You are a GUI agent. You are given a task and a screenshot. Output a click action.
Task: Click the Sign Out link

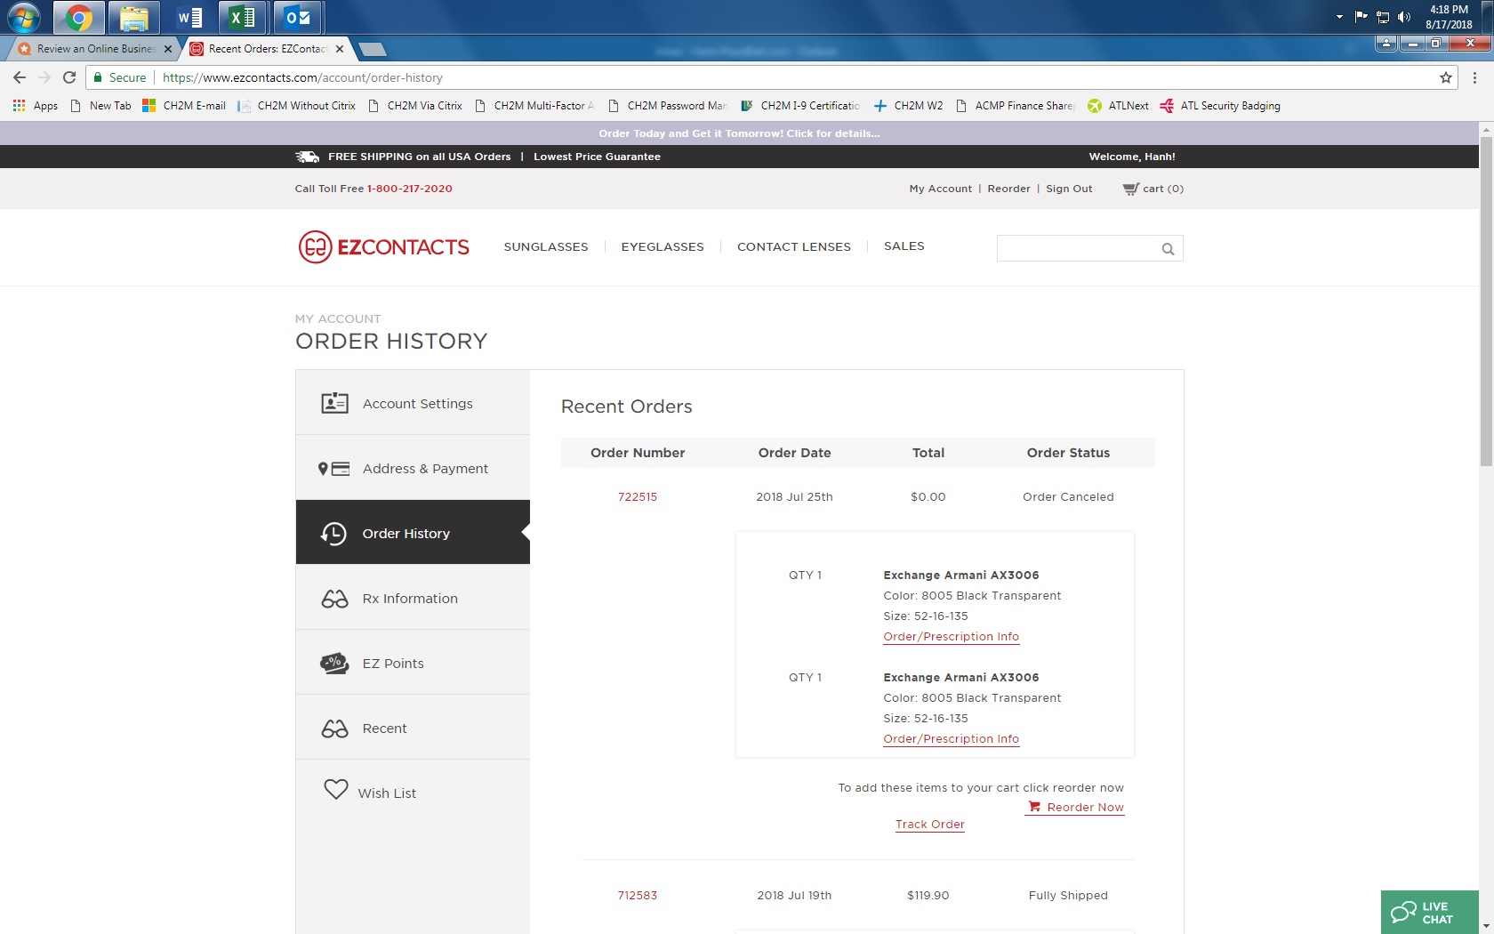pos(1069,189)
